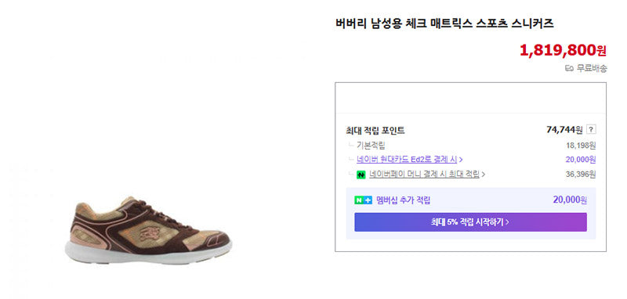Expand the chevron after the 네이버페이 머니 link
Viewport: 627px width, 299px height.
pyautogui.click(x=484, y=175)
